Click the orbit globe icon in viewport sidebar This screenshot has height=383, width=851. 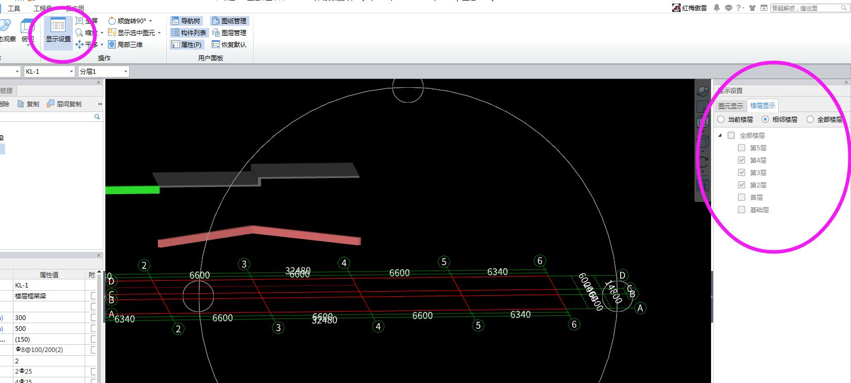[703, 91]
